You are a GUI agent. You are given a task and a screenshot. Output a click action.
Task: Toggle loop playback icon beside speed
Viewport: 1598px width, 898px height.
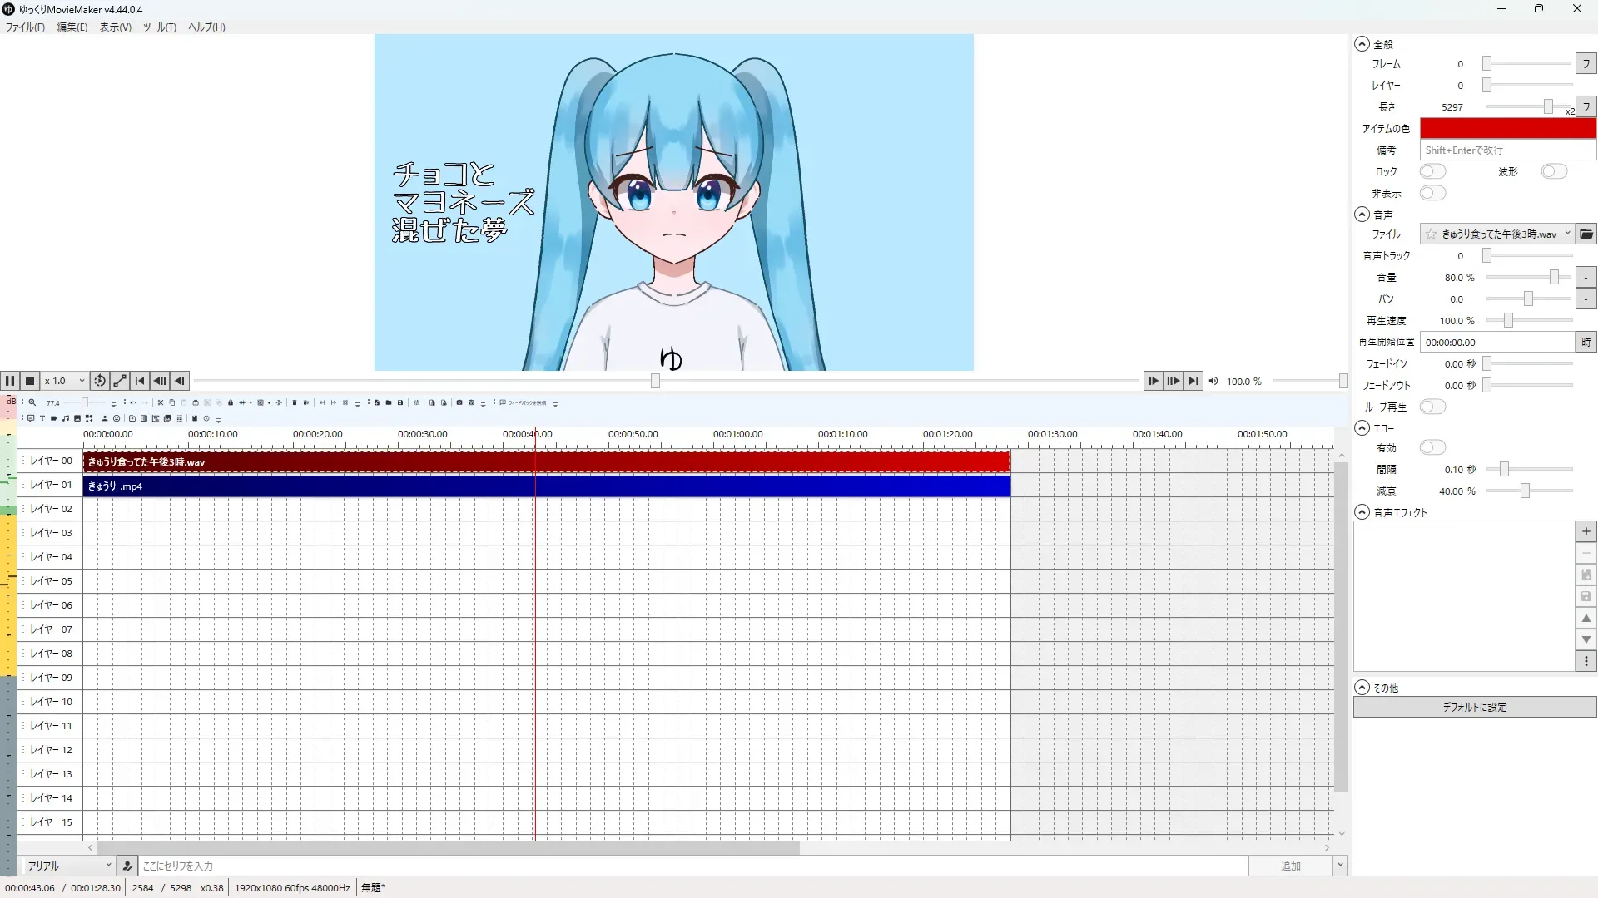click(x=100, y=381)
